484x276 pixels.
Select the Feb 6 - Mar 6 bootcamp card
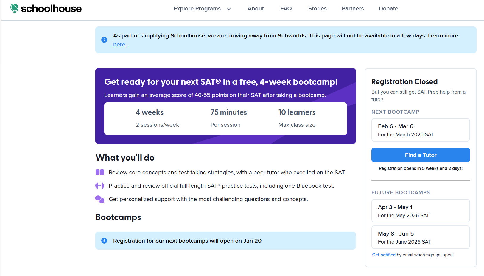click(421, 130)
